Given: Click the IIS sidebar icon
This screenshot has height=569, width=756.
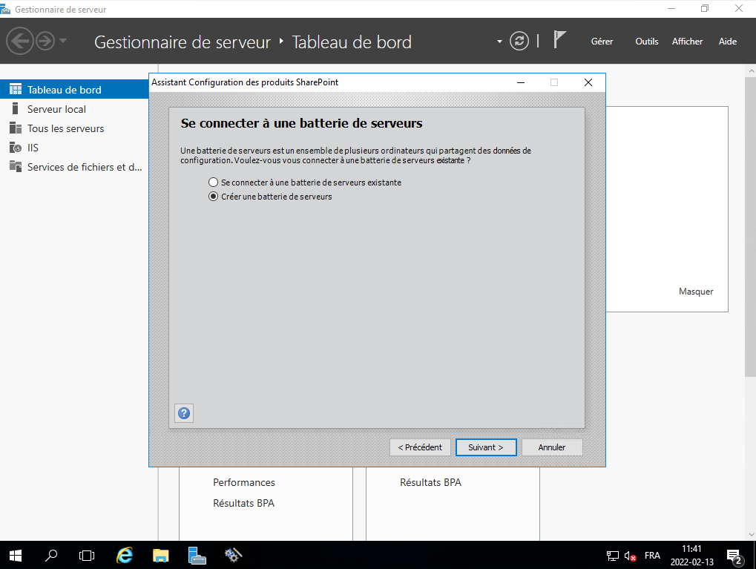Looking at the screenshot, I should click(16, 147).
